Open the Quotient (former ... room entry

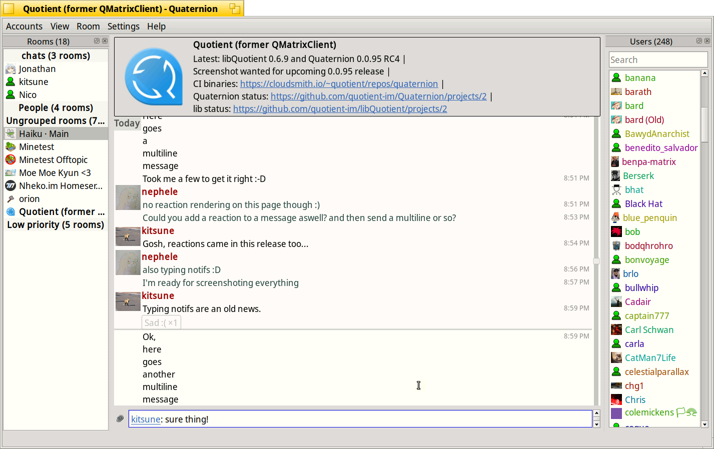click(56, 212)
